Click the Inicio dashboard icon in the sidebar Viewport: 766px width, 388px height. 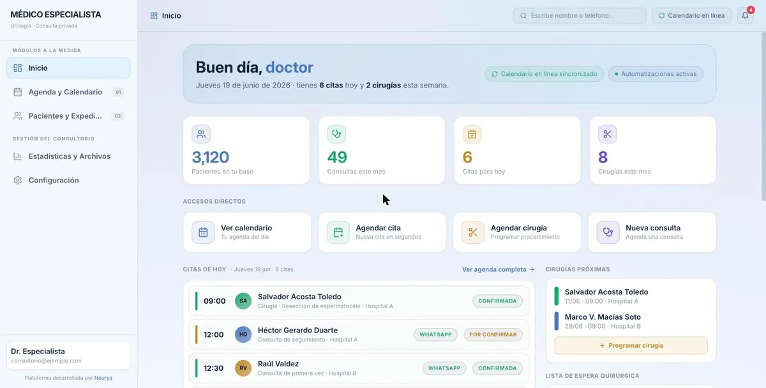click(x=18, y=68)
